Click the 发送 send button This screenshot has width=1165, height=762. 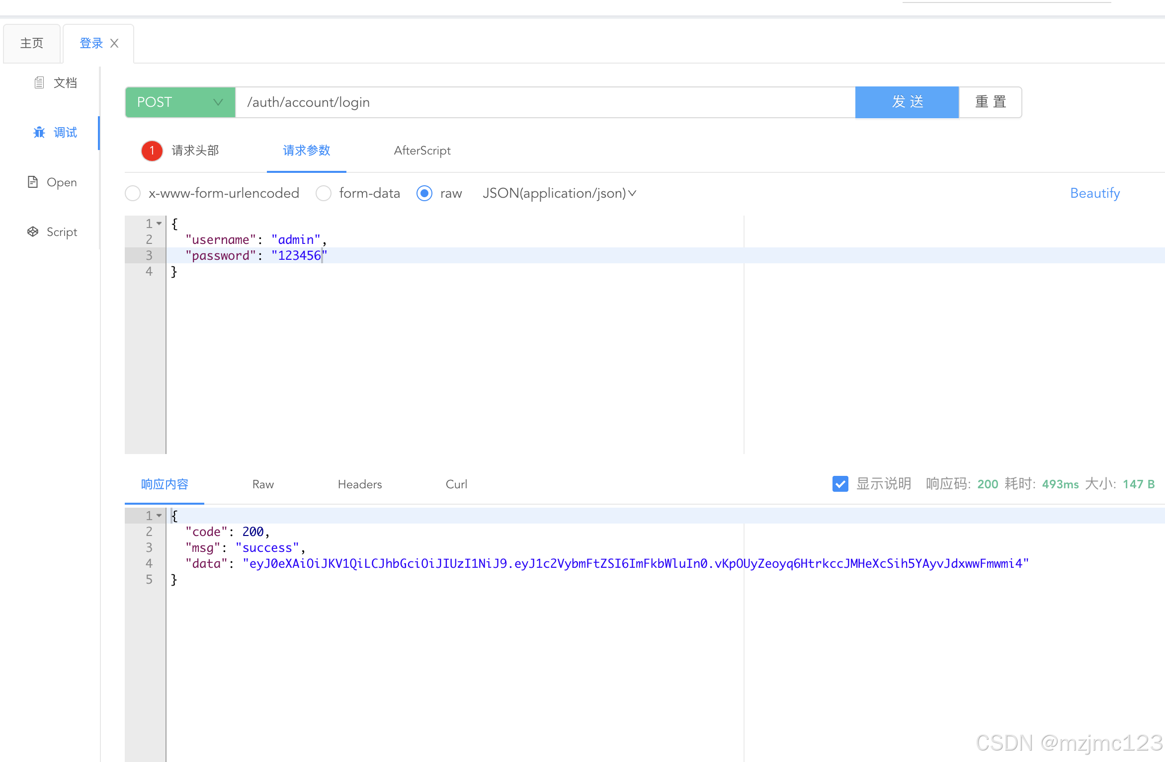pyautogui.click(x=907, y=102)
